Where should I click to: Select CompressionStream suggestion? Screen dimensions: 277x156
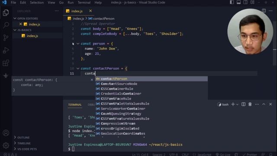(151, 123)
